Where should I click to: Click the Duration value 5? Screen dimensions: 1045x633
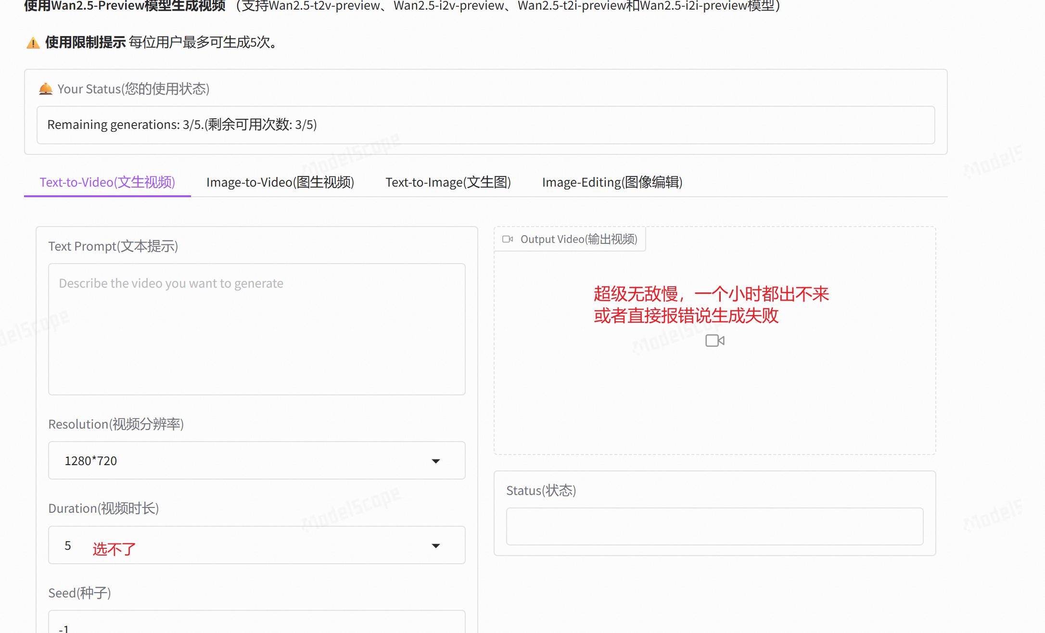68,545
